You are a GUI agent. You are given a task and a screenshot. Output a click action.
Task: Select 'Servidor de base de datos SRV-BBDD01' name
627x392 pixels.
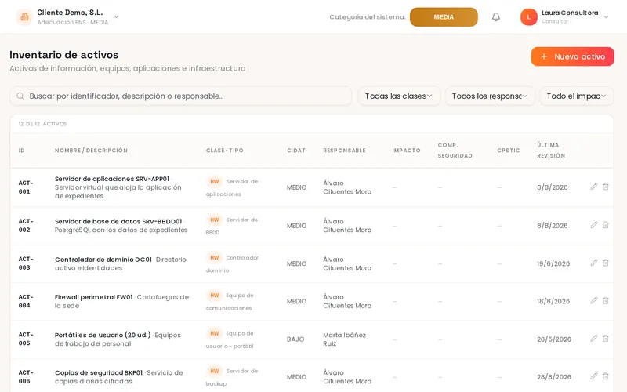tap(118, 221)
